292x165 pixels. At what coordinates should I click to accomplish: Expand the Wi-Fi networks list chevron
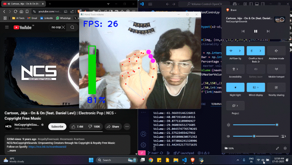[x=240, y=51]
